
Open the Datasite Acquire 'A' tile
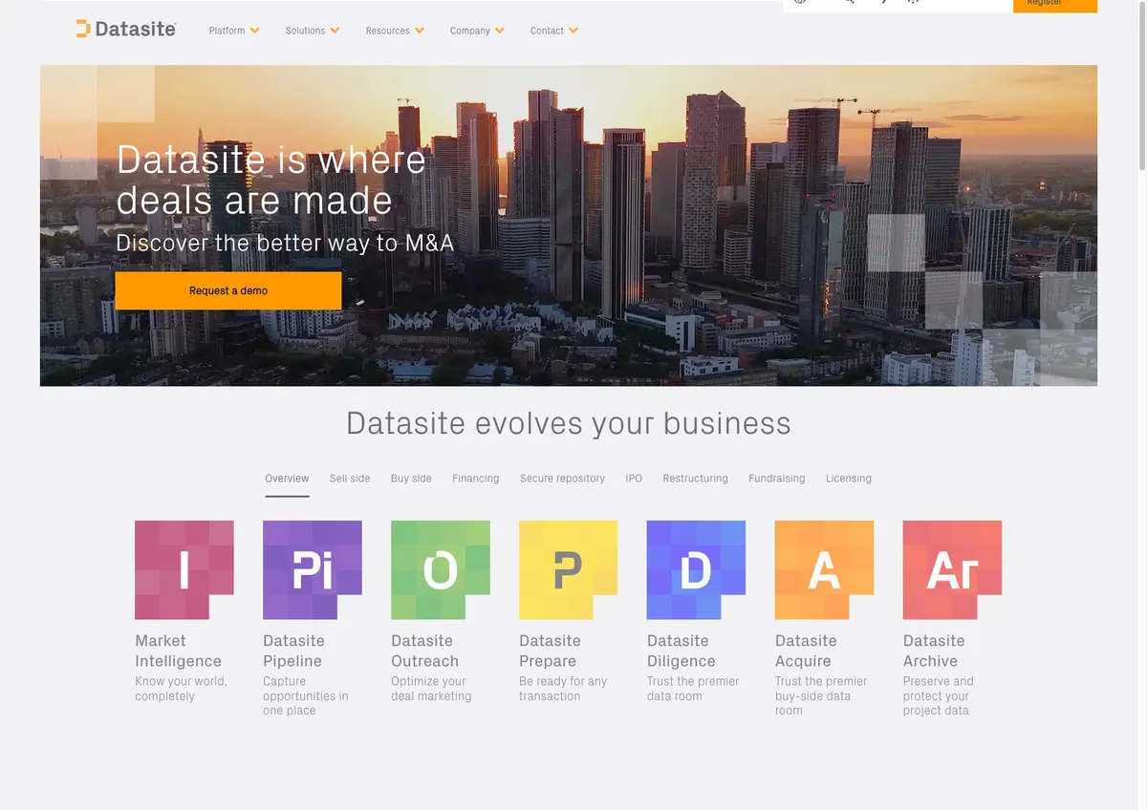tap(825, 570)
